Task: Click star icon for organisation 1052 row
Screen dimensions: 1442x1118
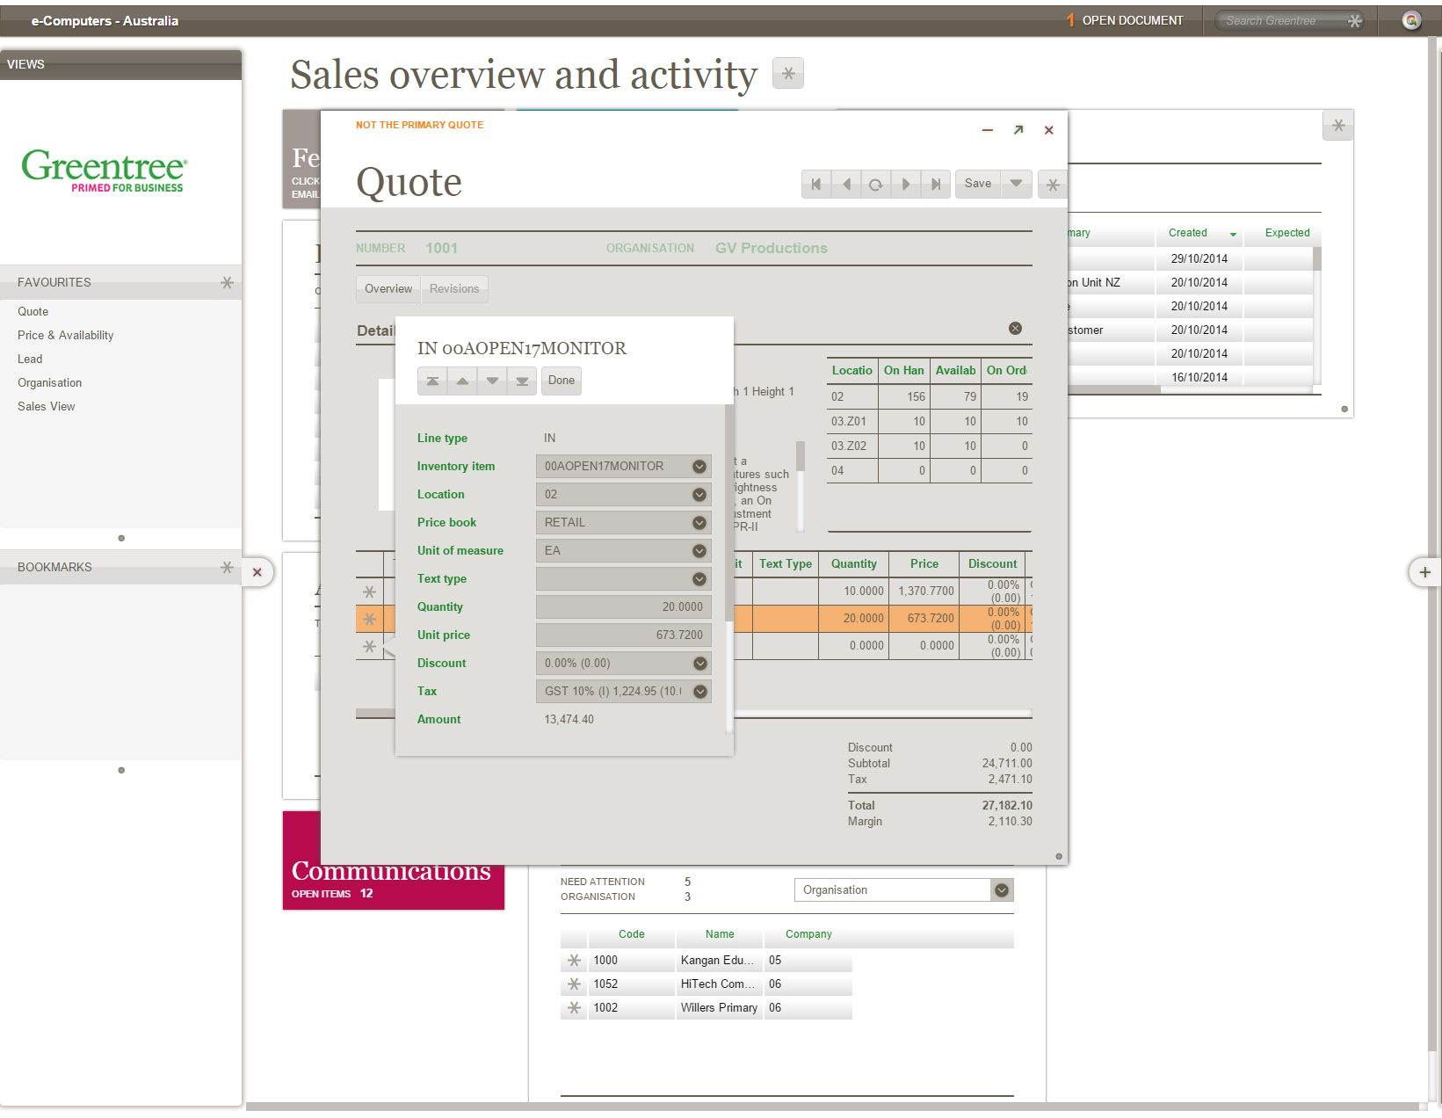Action: coord(574,984)
